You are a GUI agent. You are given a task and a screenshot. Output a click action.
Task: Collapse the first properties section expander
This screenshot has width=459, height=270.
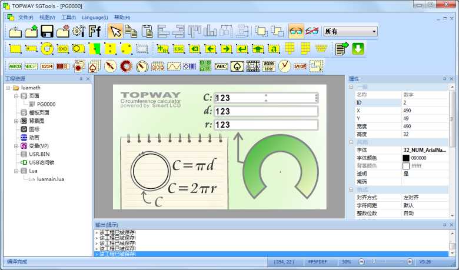tap(351, 87)
